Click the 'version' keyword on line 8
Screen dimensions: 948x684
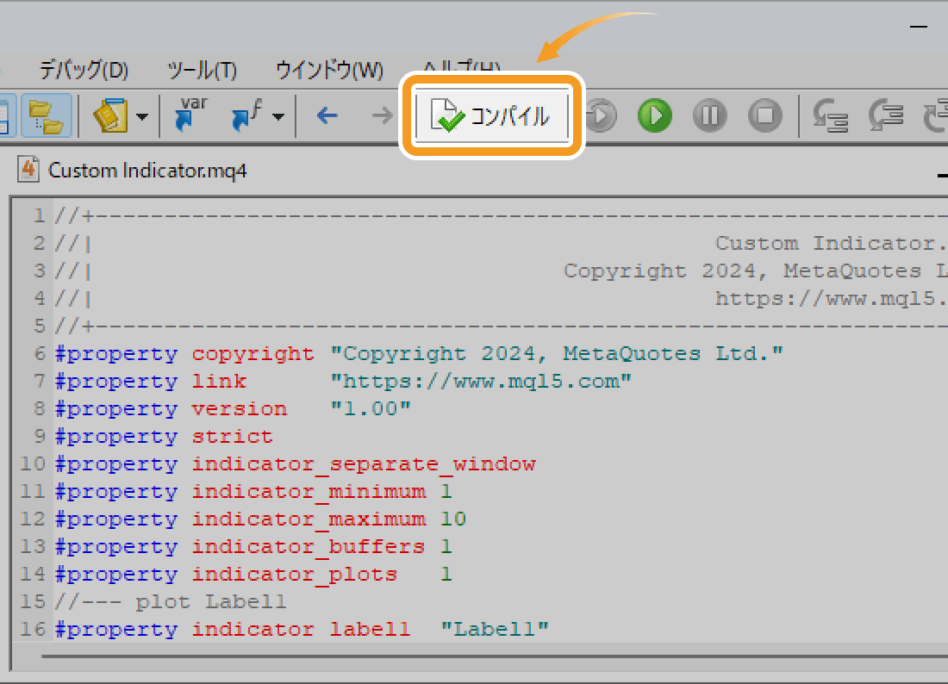pos(240,409)
